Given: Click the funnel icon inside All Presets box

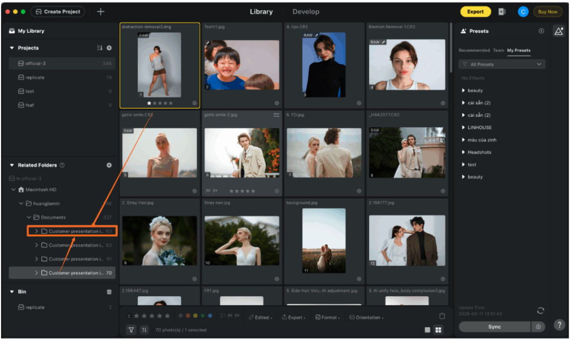Looking at the screenshot, I should point(464,65).
